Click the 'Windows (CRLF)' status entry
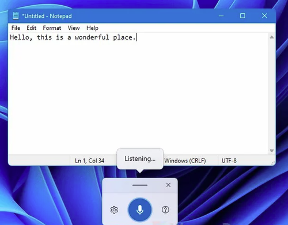The image size is (288, 225). 185,161
